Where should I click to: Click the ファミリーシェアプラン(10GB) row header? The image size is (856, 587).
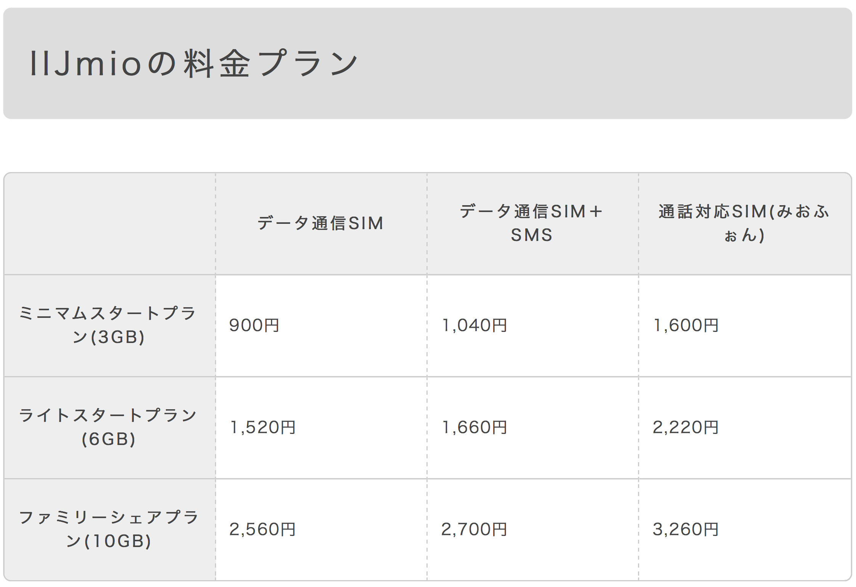coord(110,530)
